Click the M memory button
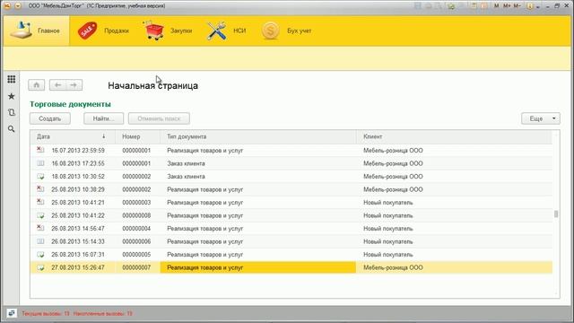This screenshot has height=323, width=574. [x=496, y=6]
